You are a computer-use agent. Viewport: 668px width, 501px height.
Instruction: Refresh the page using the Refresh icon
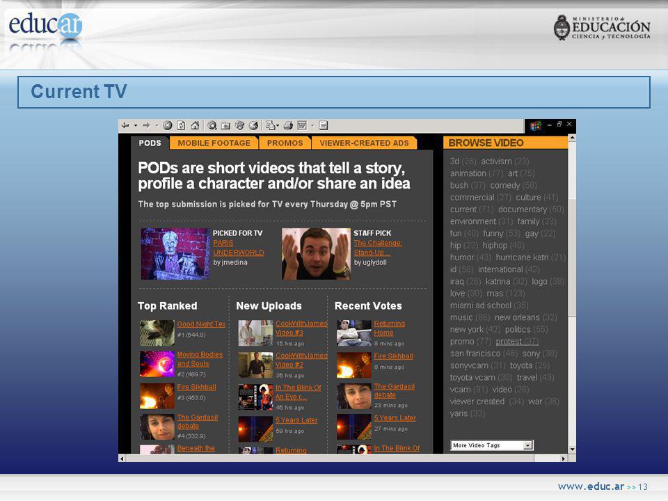pyautogui.click(x=181, y=125)
